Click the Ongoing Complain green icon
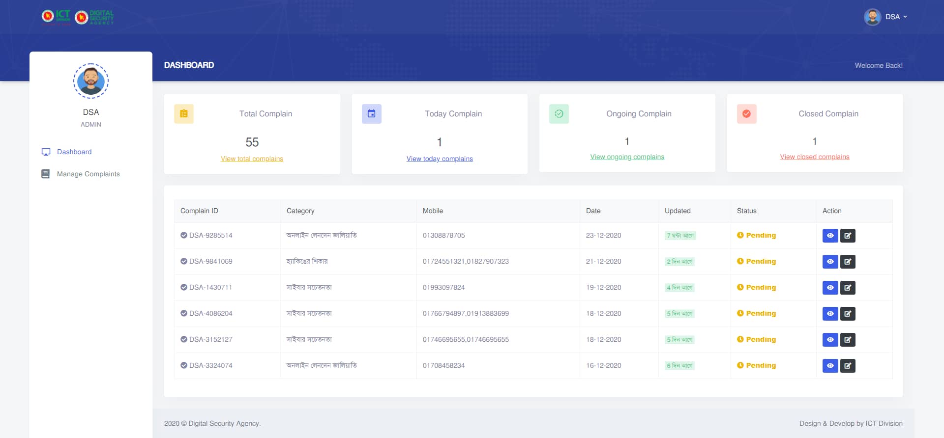The height and width of the screenshot is (438, 944). (559, 114)
